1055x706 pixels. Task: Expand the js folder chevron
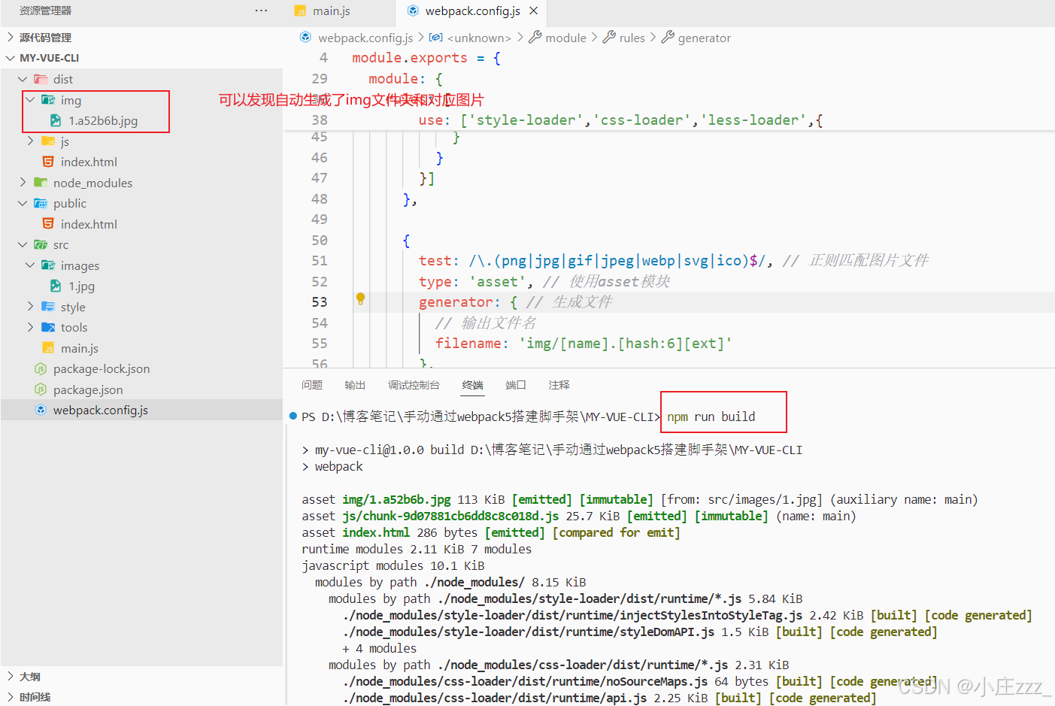point(30,141)
